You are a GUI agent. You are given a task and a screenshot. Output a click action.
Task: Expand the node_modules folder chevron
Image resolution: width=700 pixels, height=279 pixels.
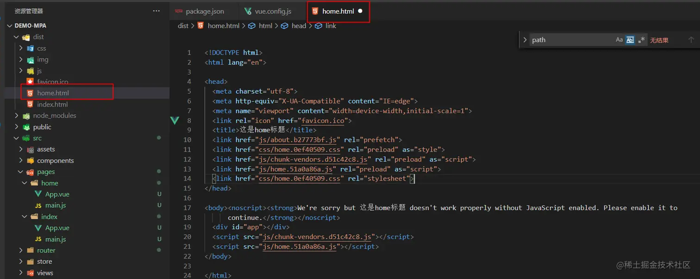point(17,115)
